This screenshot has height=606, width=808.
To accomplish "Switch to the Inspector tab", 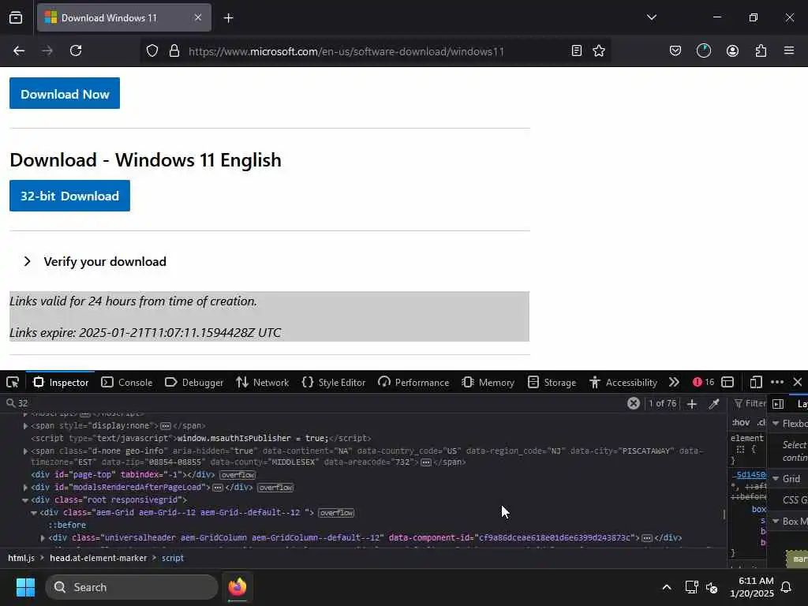I will coord(61,383).
